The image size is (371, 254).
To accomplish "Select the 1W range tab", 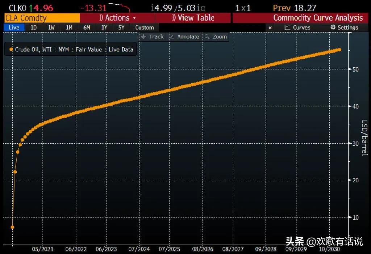I will point(51,27).
